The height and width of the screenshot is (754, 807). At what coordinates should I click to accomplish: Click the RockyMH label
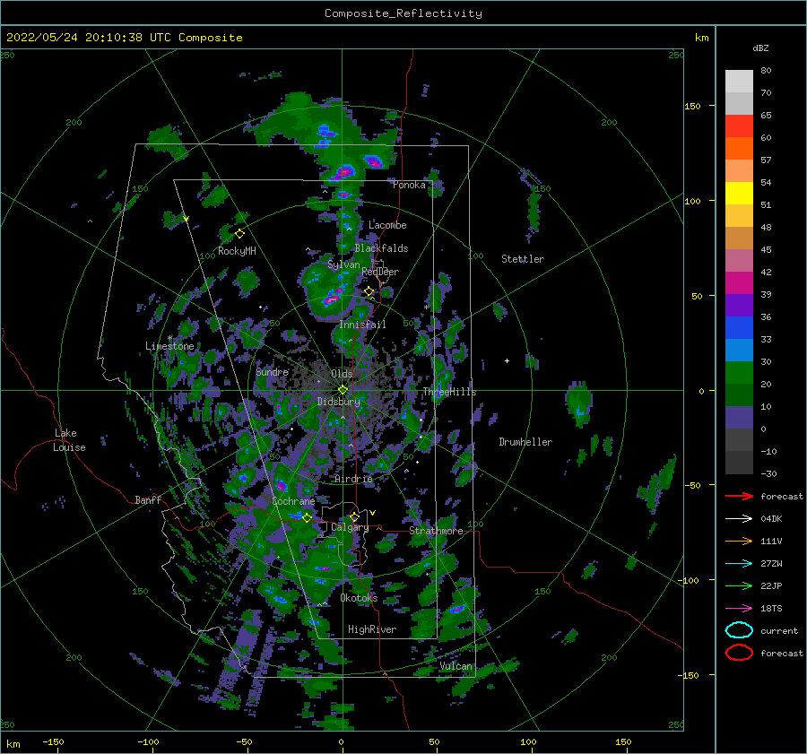click(x=237, y=251)
